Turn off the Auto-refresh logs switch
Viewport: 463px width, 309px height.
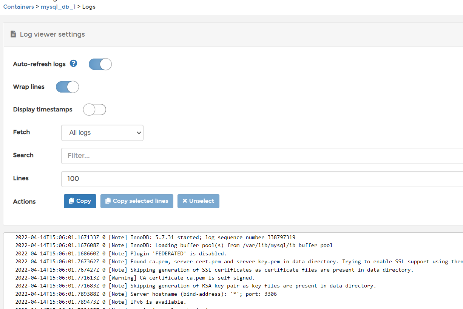[100, 64]
